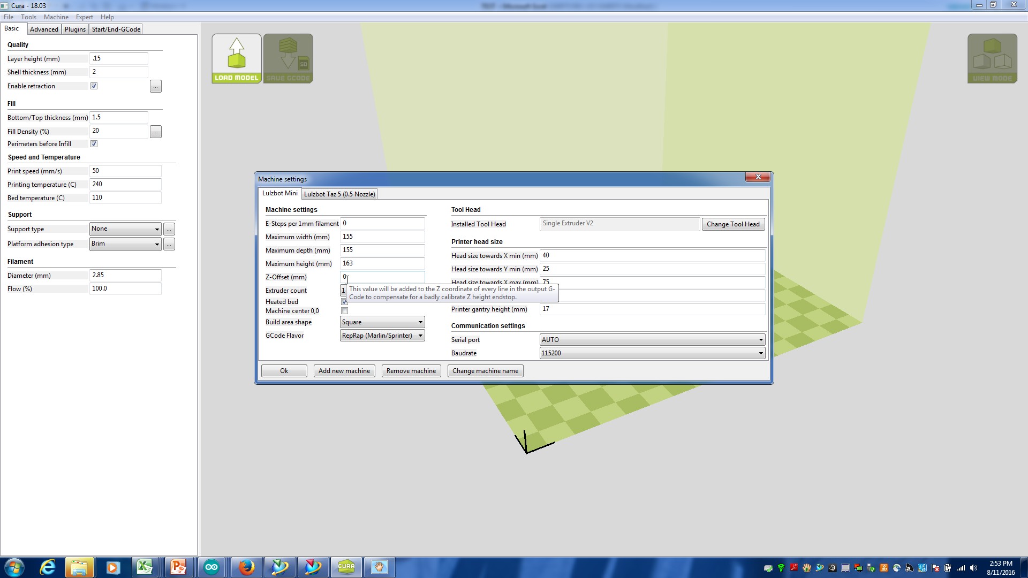Viewport: 1028px width, 578px height.
Task: Click the Change Tool Head button
Action: 732,224
